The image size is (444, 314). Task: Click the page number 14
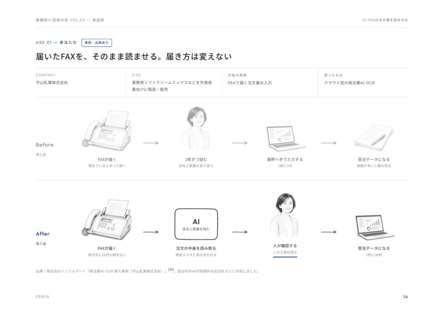tap(406, 297)
